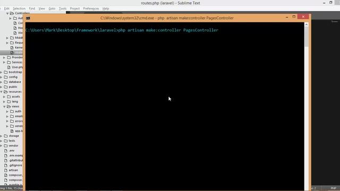Click the cmd.exe window title bar text
This screenshot has height=191, width=340.
pyautogui.click(x=167, y=18)
